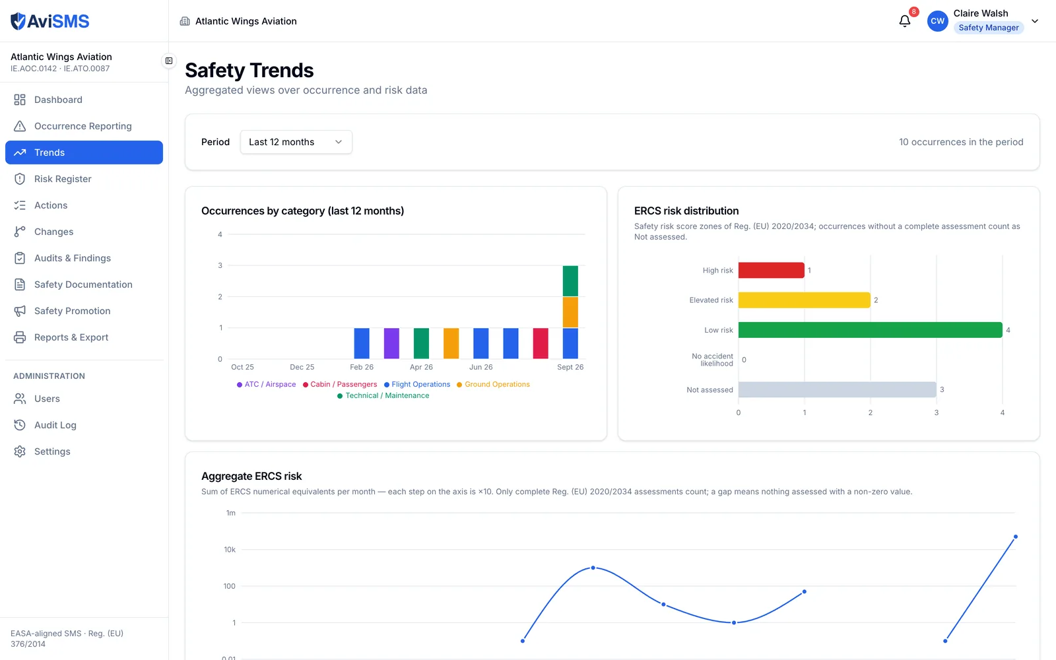
Task: Click the yellow Elevated risk bar
Action: click(804, 300)
